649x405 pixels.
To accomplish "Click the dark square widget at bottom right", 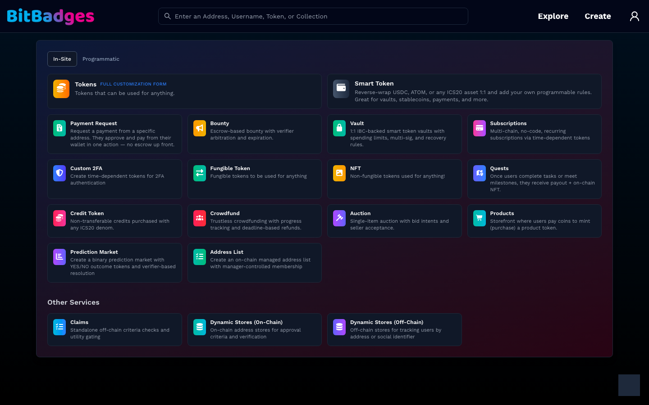I will pos(629,385).
